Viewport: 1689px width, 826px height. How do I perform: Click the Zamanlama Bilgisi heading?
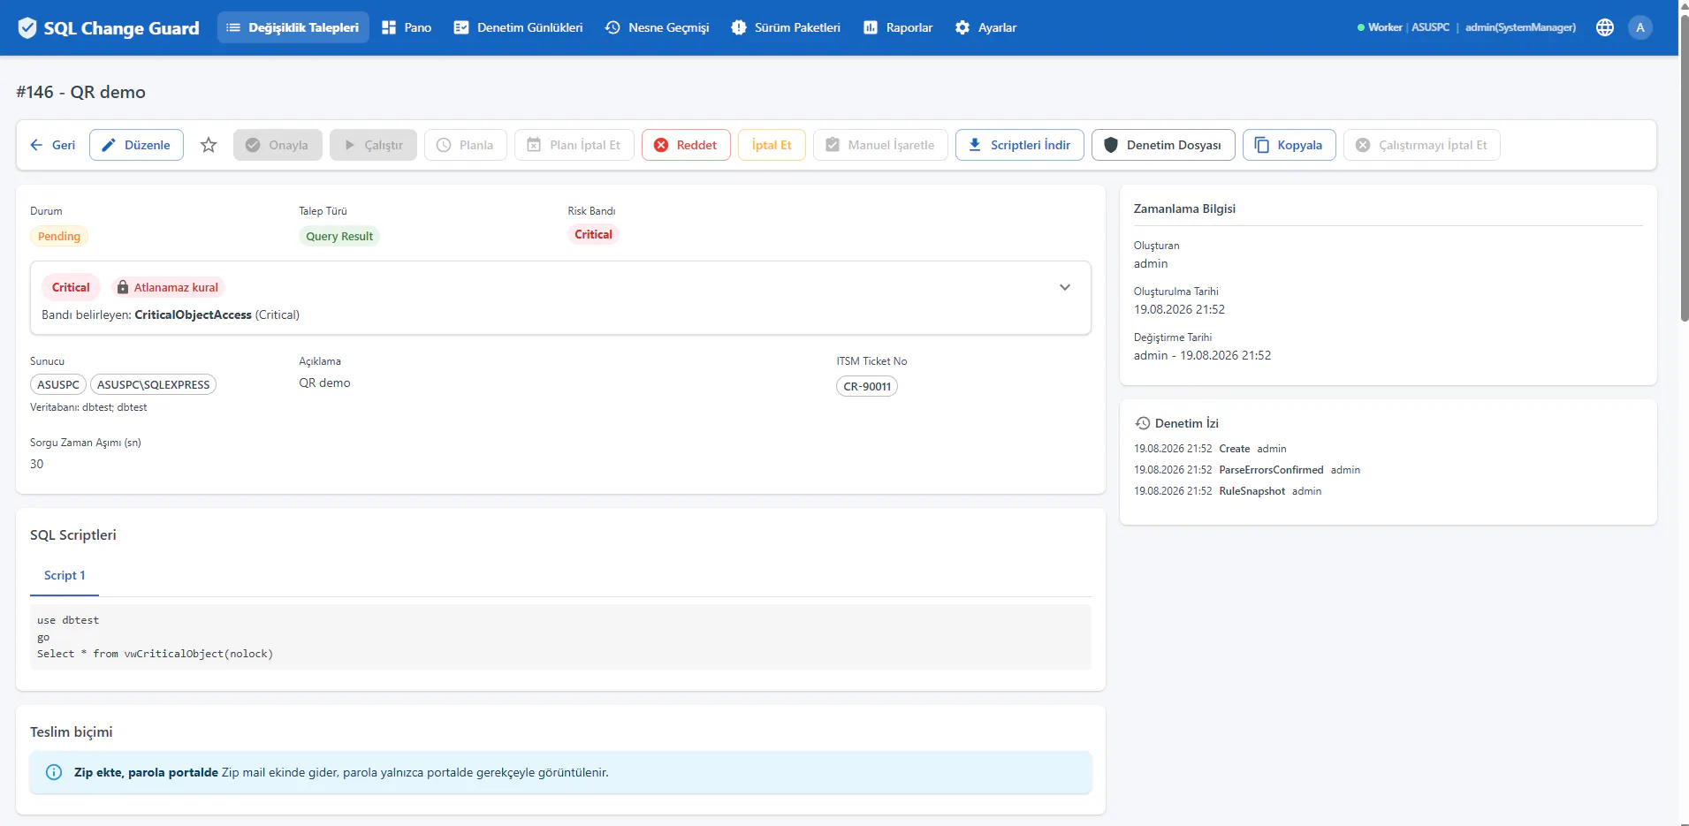point(1184,208)
